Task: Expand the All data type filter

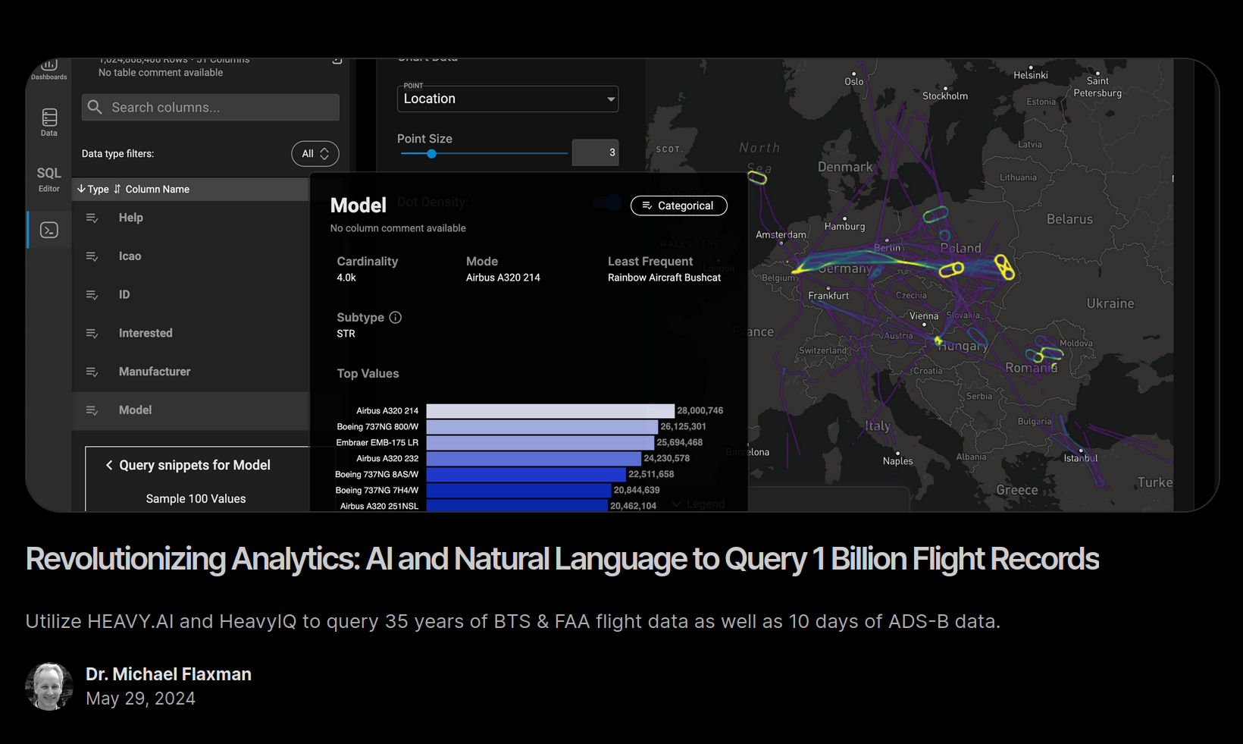Action: [315, 154]
